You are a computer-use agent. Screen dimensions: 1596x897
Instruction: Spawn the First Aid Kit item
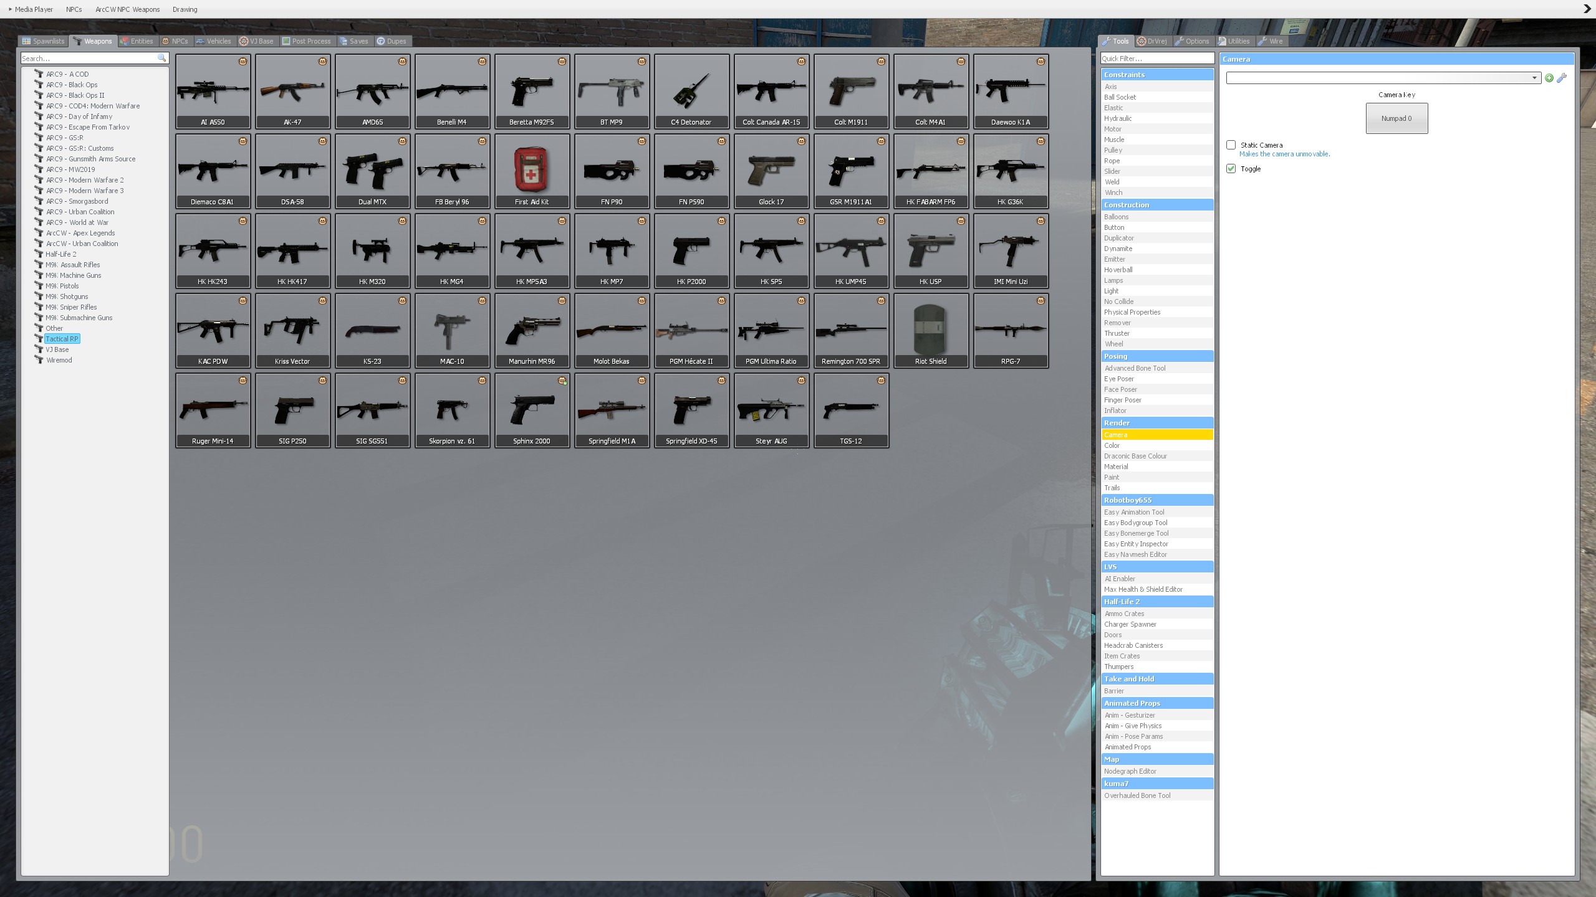point(532,171)
